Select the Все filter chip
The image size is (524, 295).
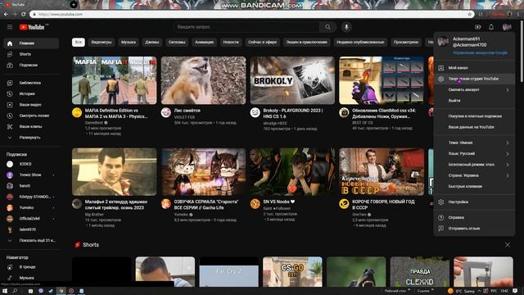(x=79, y=43)
